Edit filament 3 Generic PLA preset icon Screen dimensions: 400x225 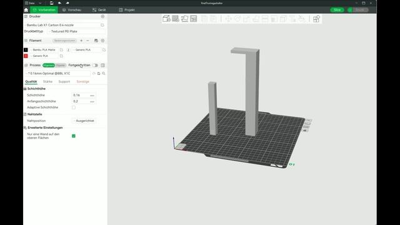coord(61,56)
